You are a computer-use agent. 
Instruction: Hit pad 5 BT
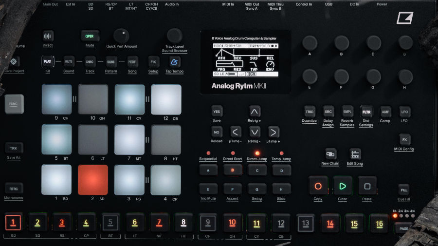(x=57, y=139)
